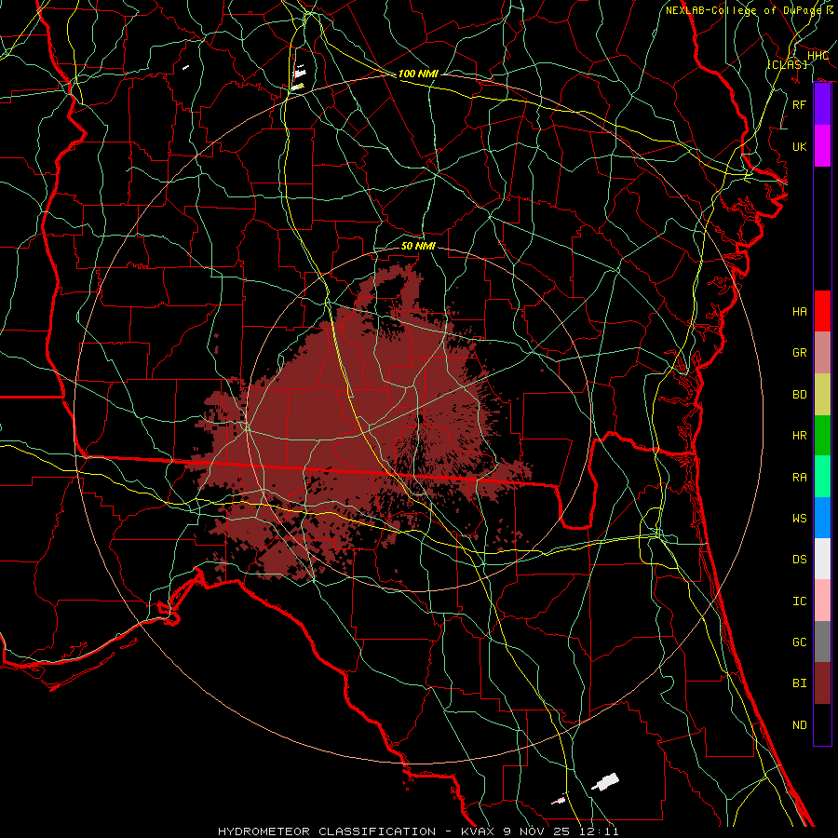Pick the RA light green legend swatch
Image resolution: width=838 pixels, height=838 pixels.
tap(822, 477)
